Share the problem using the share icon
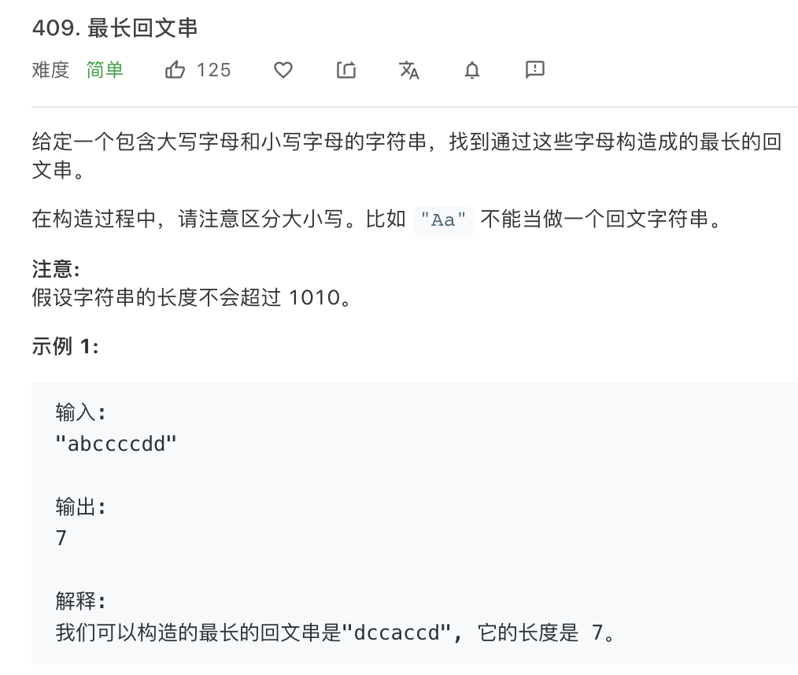The height and width of the screenshot is (675, 798). click(345, 70)
